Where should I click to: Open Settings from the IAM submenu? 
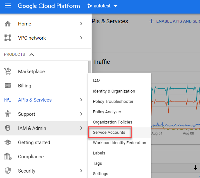[101, 174]
